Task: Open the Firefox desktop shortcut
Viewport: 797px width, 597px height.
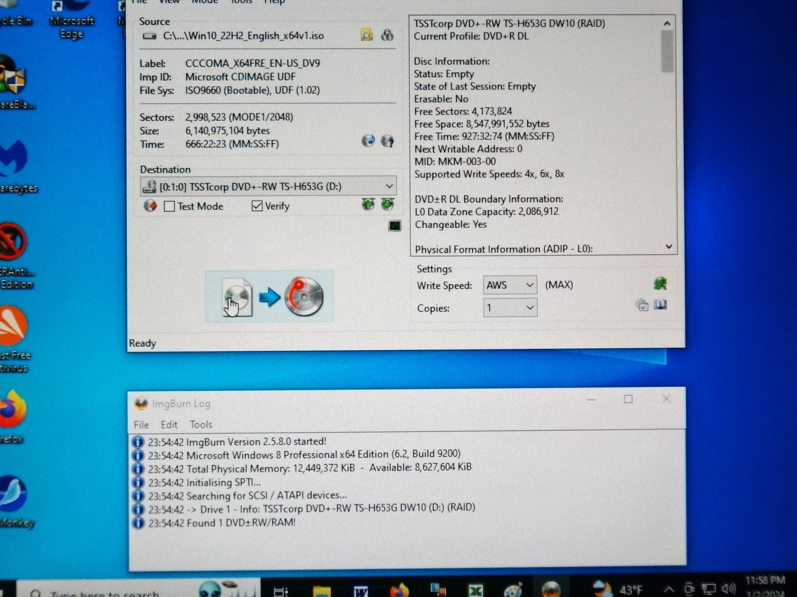Action: click(x=13, y=417)
